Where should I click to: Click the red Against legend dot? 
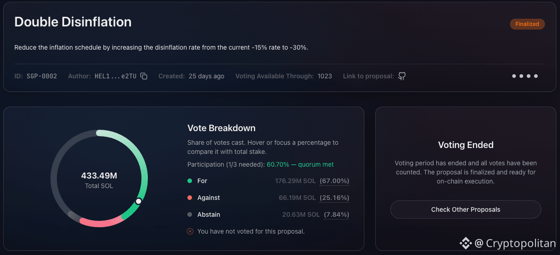coord(190,198)
